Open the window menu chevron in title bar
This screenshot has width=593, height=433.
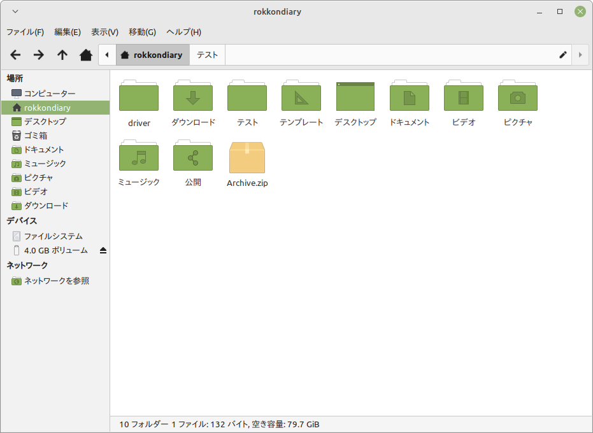click(15, 11)
